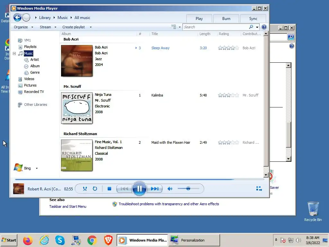Rate Kalimba using its stars
Viewport: 329px width, 247px height.
coord(228,95)
